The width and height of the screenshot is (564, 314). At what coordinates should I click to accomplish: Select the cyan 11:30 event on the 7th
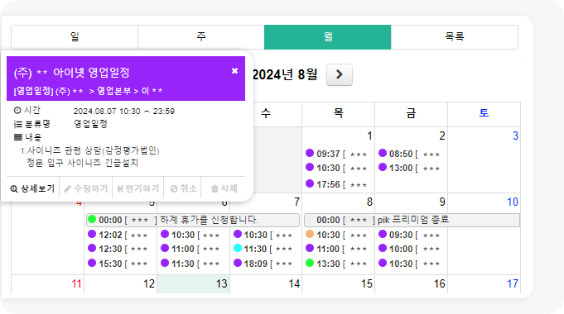click(265, 249)
